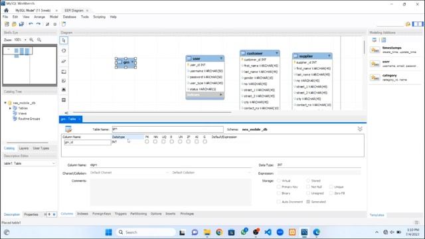Expand the supplier table header arrow
Image resolution: width=425 pixels, height=239 pixels.
point(329,56)
